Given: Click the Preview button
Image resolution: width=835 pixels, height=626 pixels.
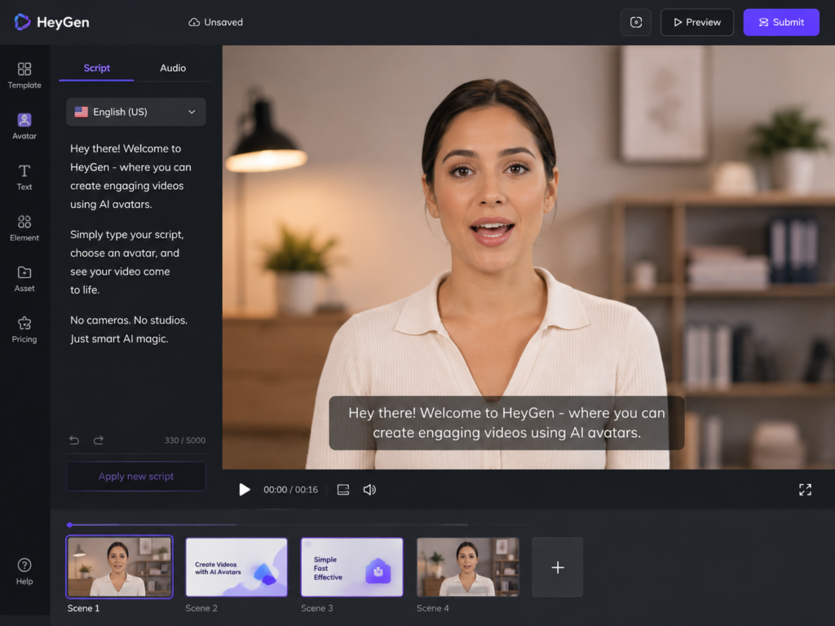Looking at the screenshot, I should click(697, 22).
